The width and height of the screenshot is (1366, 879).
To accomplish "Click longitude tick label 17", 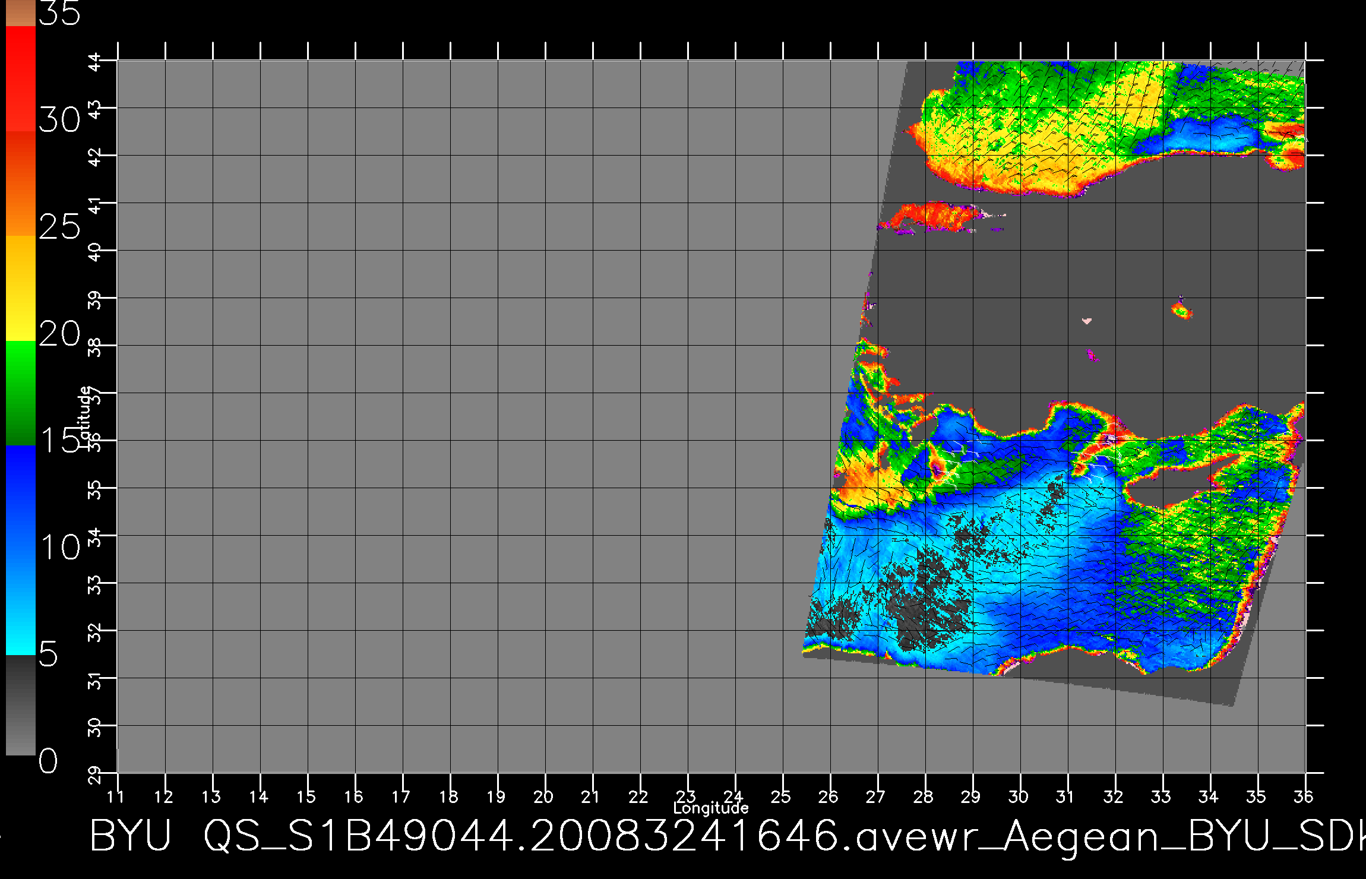I will pyautogui.click(x=401, y=796).
